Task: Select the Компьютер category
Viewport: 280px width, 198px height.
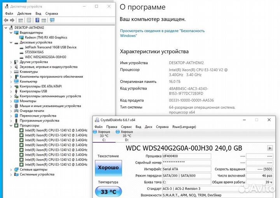Action: pyautogui.click(x=28, y=81)
